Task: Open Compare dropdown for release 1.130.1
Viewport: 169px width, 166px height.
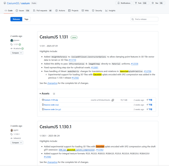Action: click(17, 143)
